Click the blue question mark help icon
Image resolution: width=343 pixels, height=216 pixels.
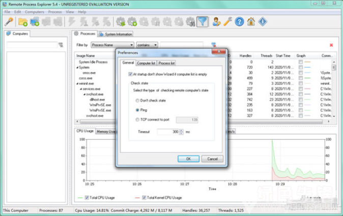[x=239, y=22]
